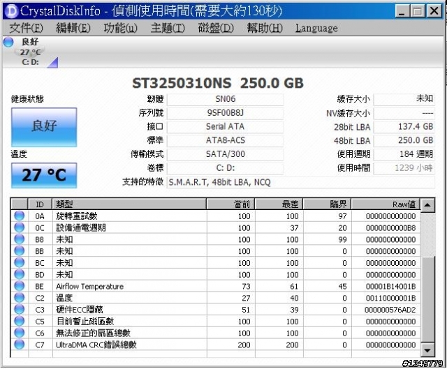Image resolution: width=447 pixels, height=369 pixels.
Task: Click status orb for row BC
Action: point(20,262)
